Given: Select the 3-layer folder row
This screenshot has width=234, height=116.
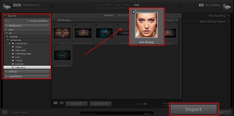Looking at the screenshot, I should [x=27, y=47].
